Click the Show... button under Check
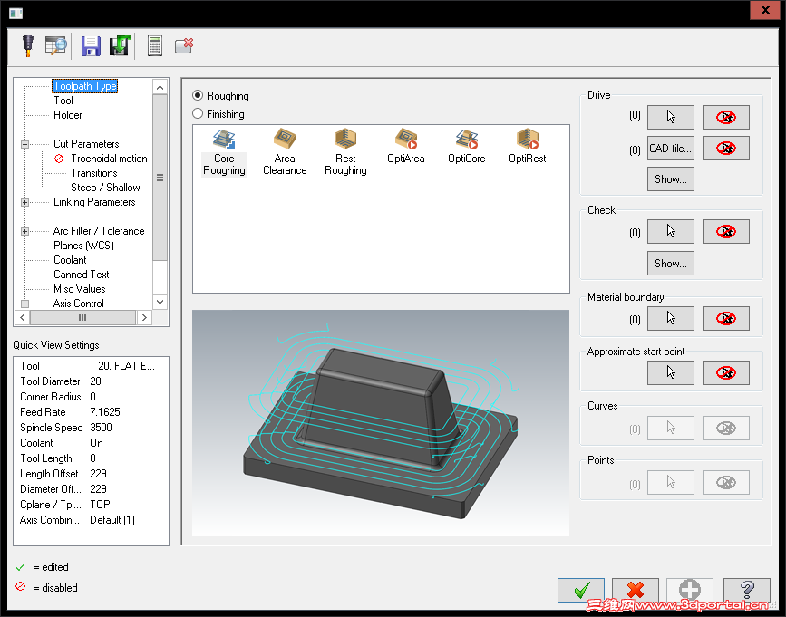 [671, 264]
